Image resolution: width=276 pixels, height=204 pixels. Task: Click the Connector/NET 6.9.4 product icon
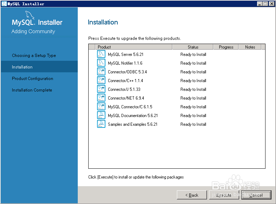[x=101, y=98]
